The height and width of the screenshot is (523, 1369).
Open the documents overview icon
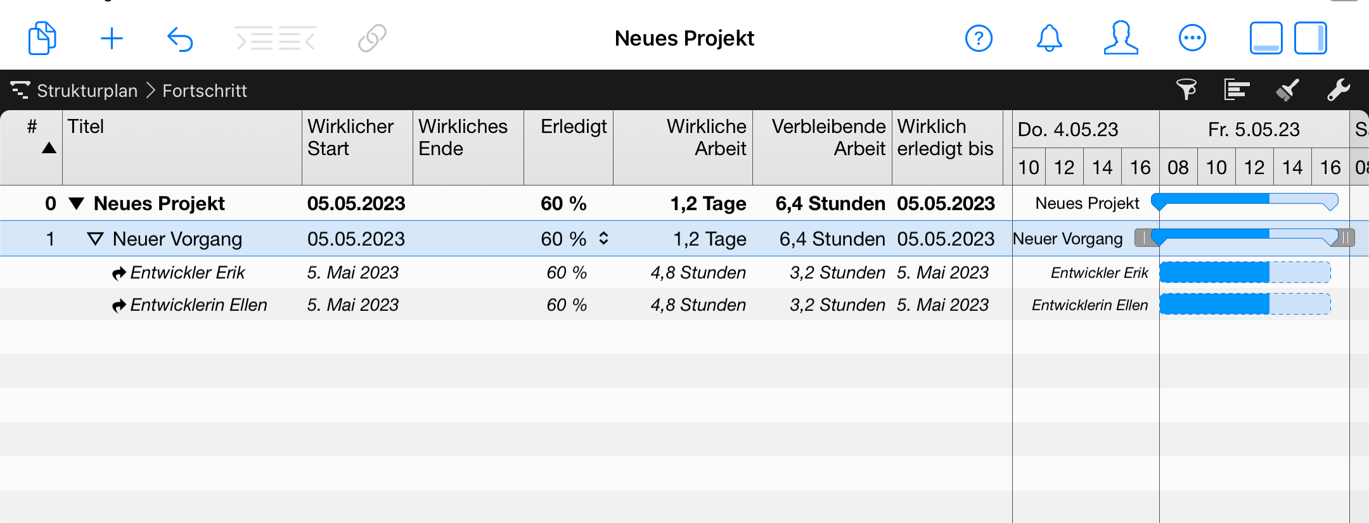point(42,38)
